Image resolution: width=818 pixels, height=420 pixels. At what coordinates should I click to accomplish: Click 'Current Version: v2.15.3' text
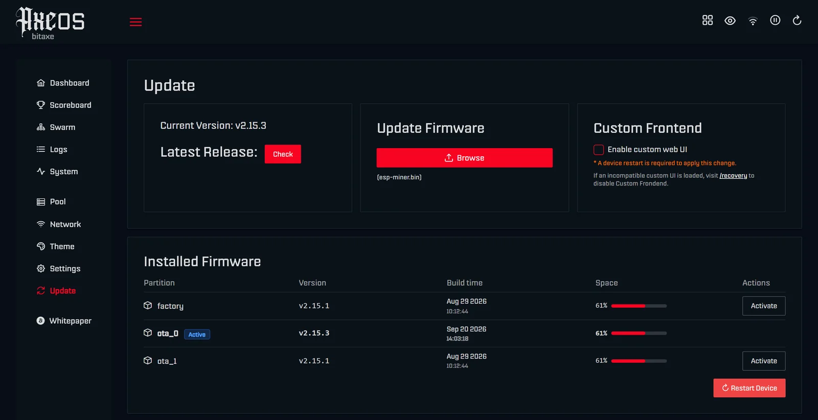click(x=213, y=126)
